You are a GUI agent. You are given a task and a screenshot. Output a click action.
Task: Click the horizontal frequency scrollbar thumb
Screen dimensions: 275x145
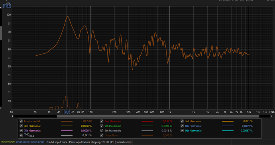pyautogui.click(x=158, y=116)
